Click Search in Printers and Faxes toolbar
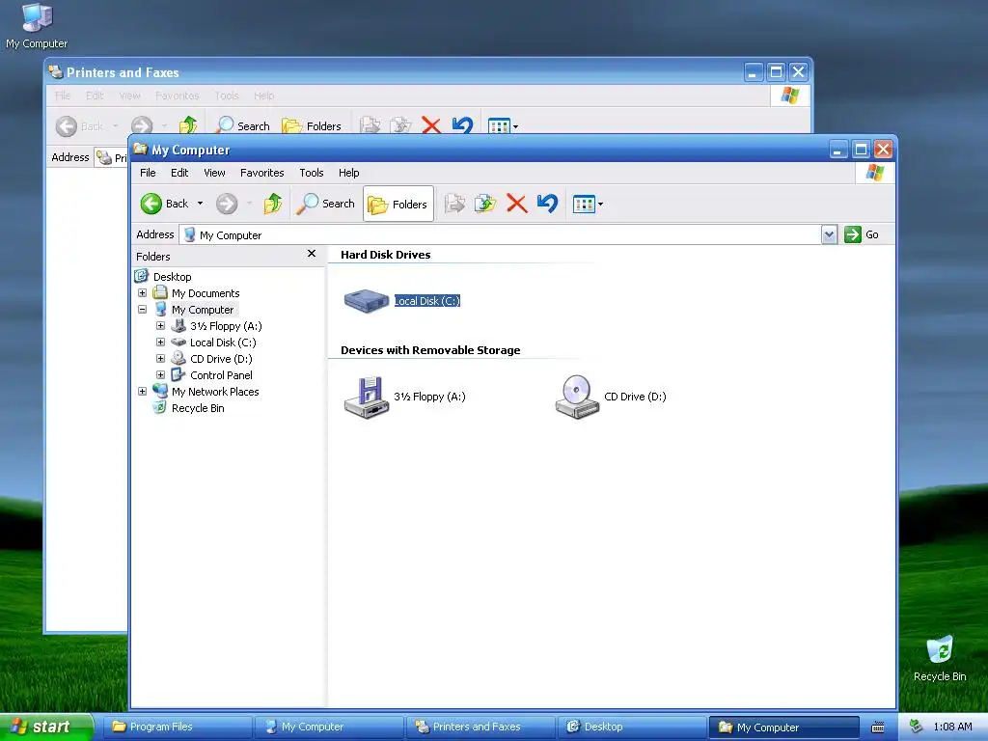Viewport: 988px width, 741px height. click(243, 126)
